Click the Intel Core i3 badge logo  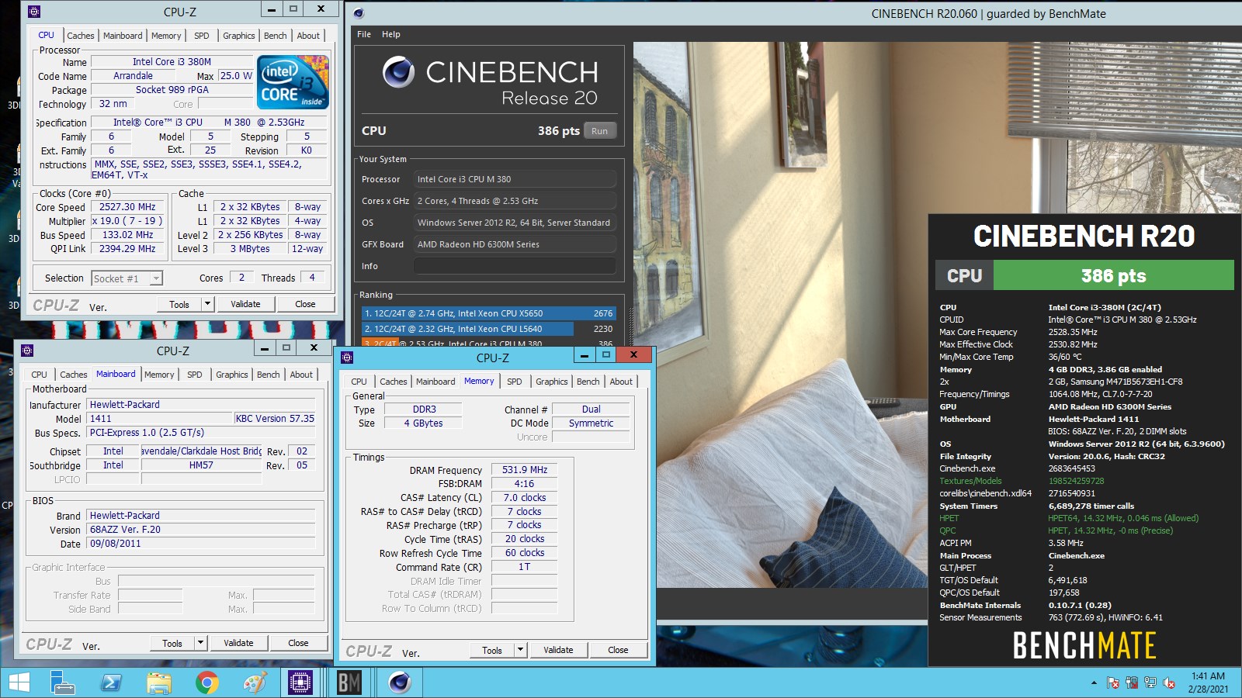click(293, 81)
